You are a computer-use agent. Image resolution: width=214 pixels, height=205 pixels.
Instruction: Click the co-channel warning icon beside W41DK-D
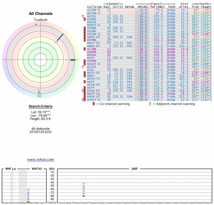pos(85,34)
